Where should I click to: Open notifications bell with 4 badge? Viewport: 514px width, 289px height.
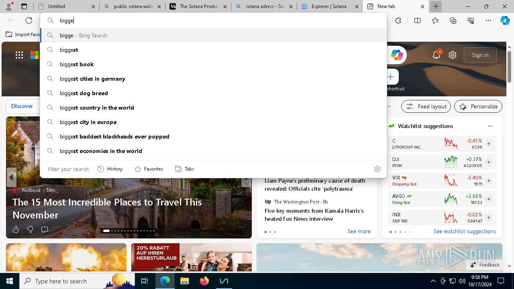(436, 55)
